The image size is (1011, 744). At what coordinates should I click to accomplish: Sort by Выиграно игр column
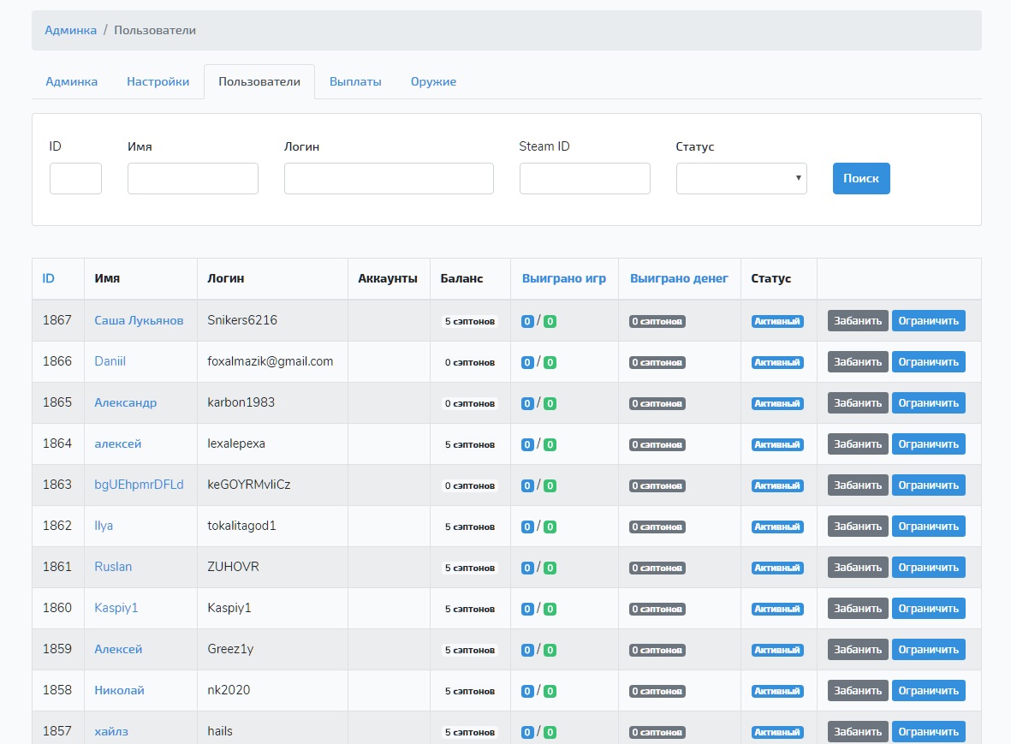tap(564, 278)
